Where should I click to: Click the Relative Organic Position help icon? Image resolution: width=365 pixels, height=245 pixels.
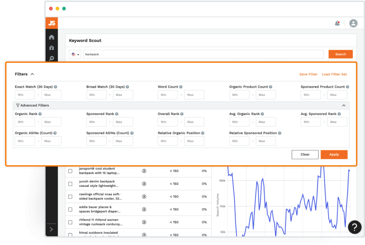pos(203,133)
